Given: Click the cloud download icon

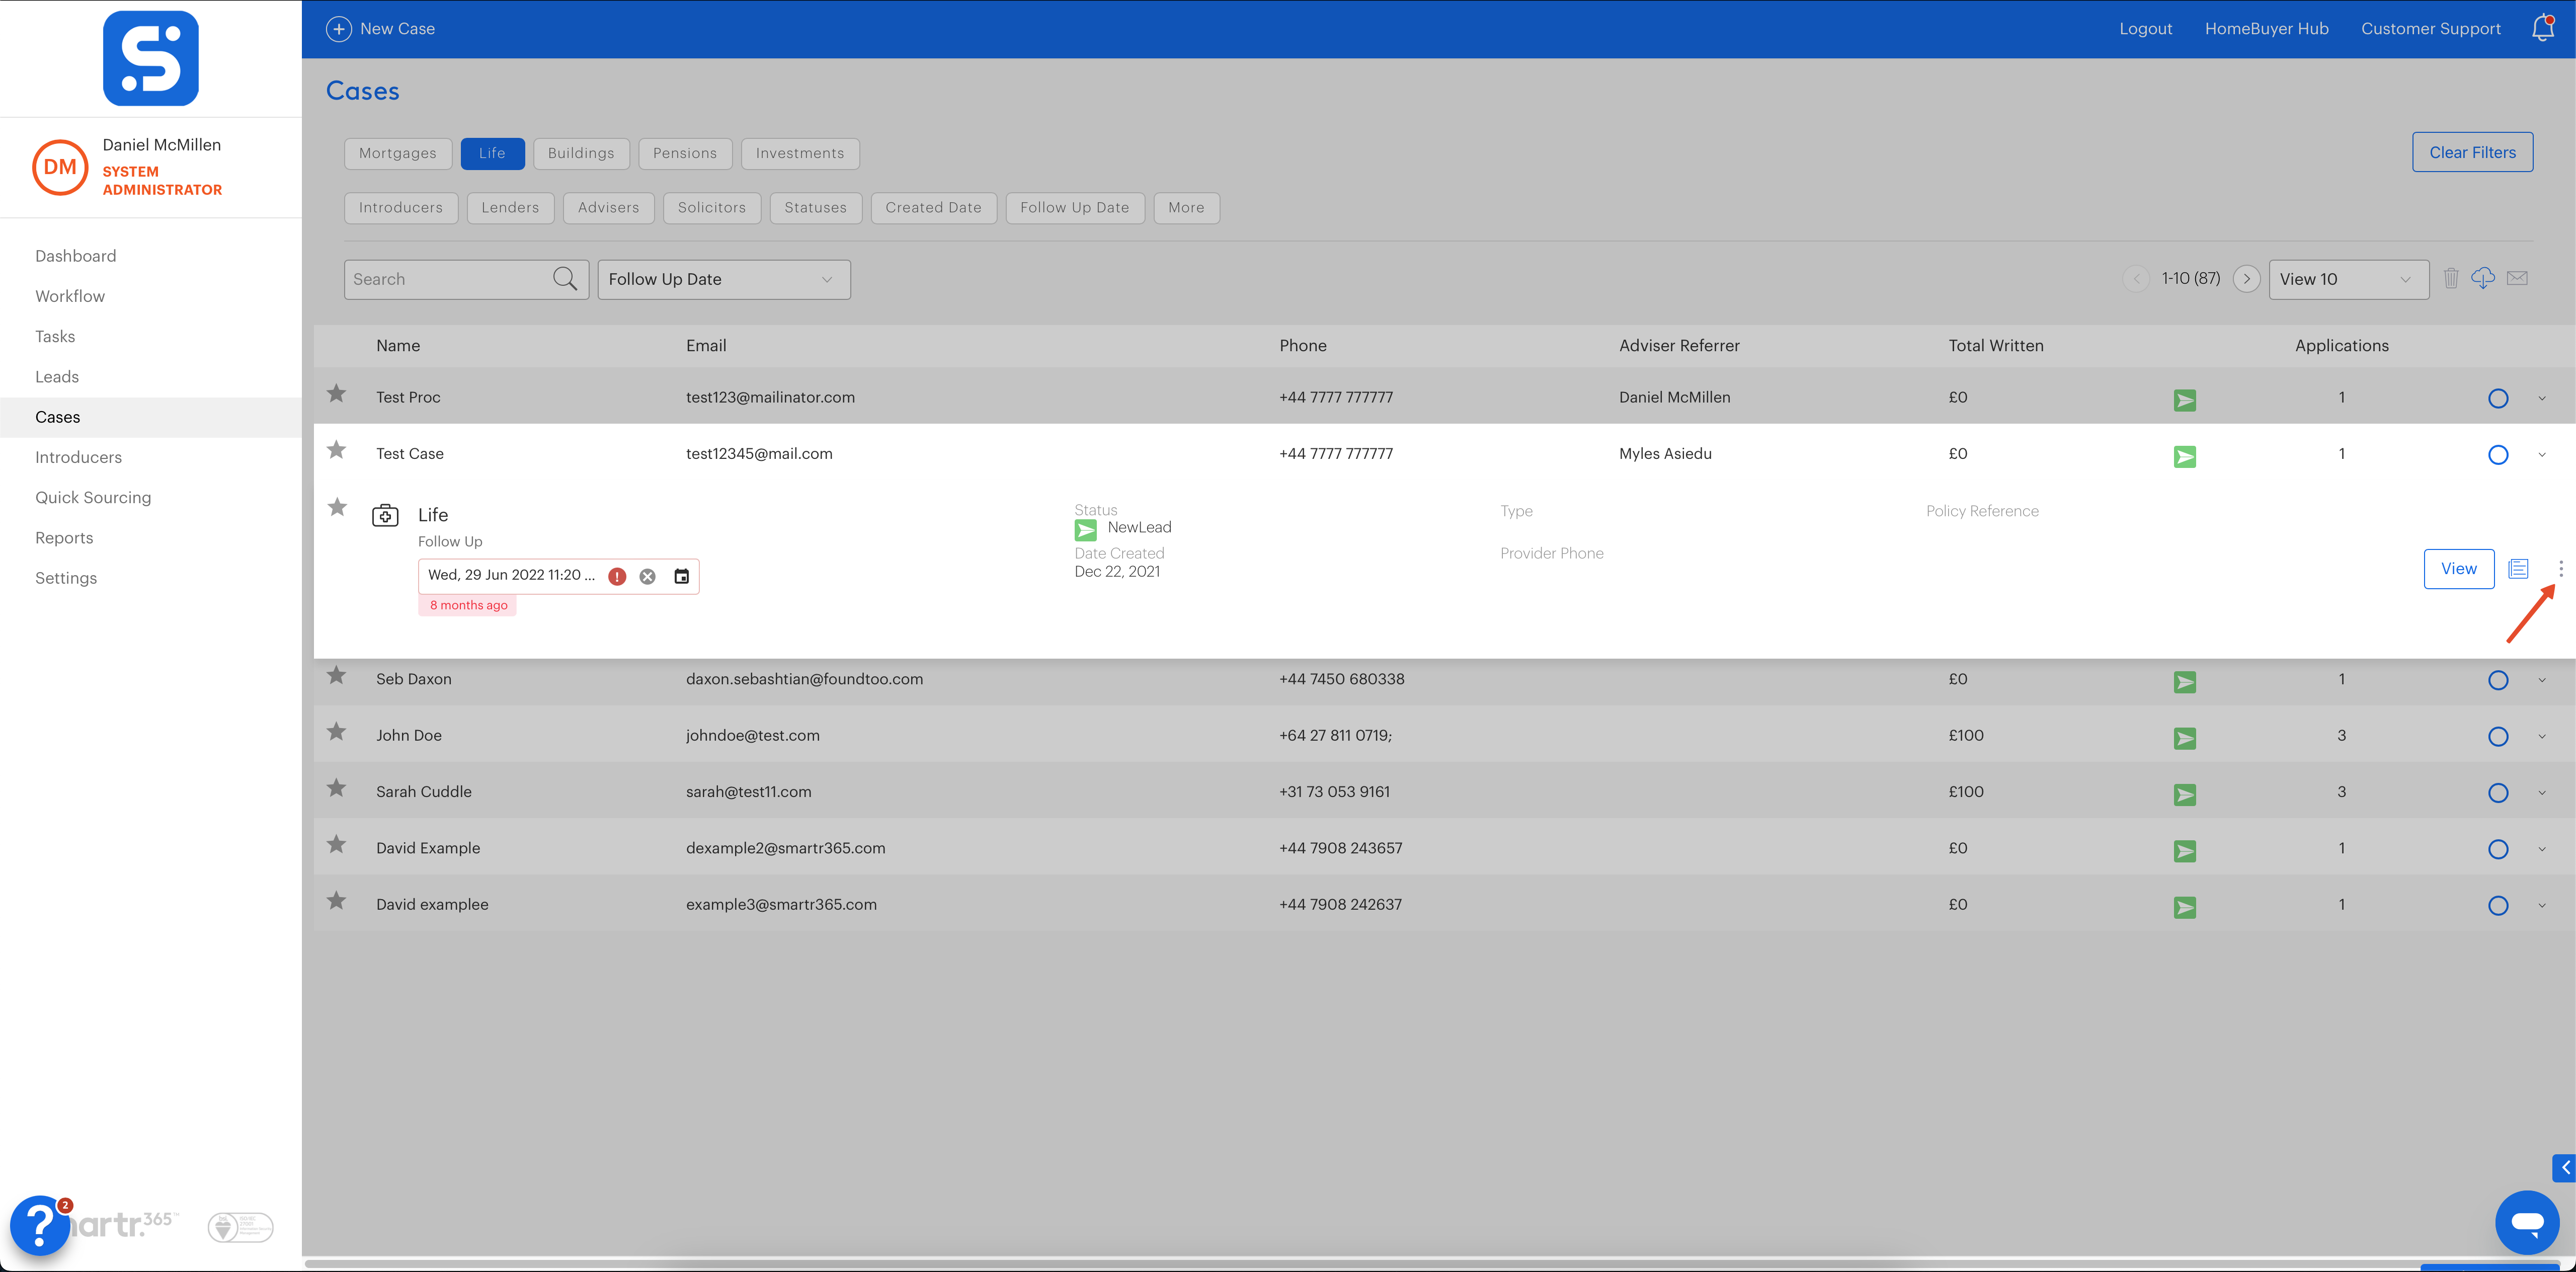Looking at the screenshot, I should tap(2483, 279).
